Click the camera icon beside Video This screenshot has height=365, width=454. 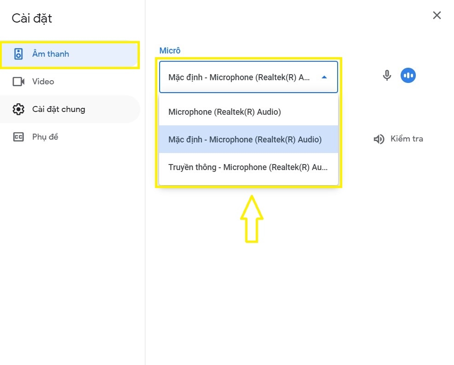pyautogui.click(x=18, y=82)
